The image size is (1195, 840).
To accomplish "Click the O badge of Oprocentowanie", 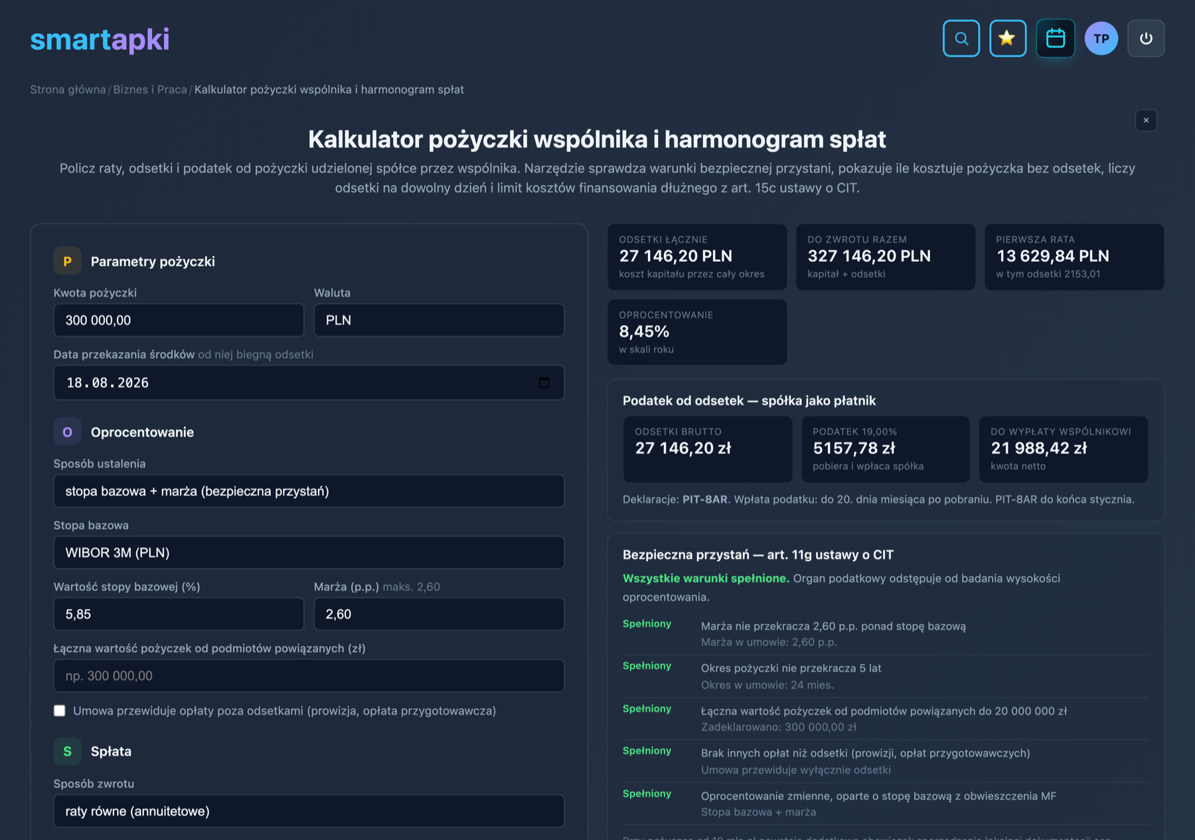I will pos(67,432).
